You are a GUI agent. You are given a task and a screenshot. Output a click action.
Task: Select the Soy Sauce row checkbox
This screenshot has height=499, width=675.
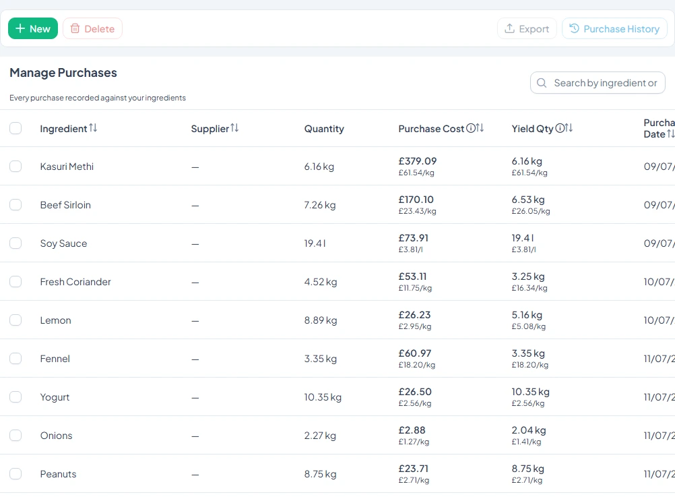(15, 243)
